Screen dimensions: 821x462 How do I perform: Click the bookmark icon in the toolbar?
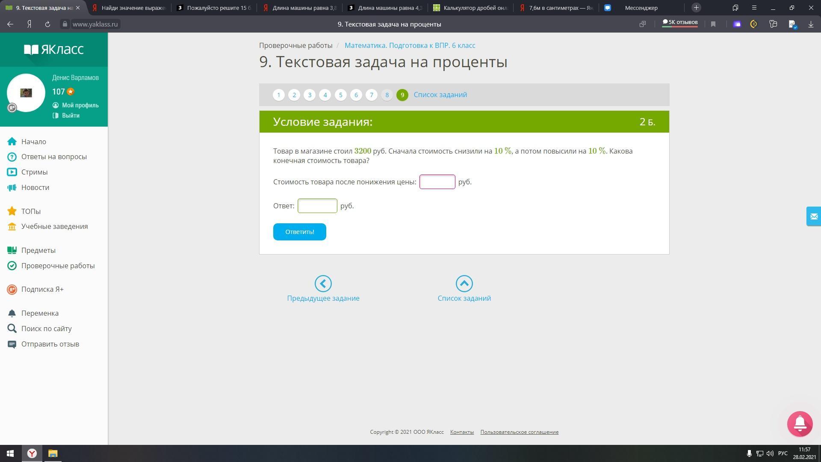(713, 24)
